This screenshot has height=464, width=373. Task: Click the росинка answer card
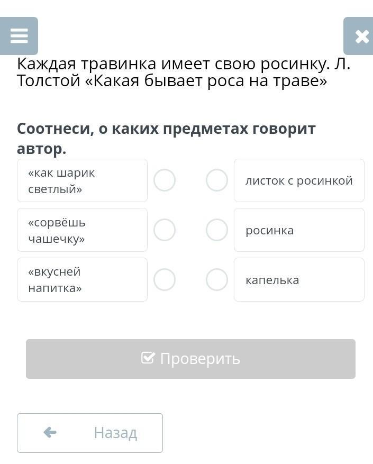click(299, 230)
